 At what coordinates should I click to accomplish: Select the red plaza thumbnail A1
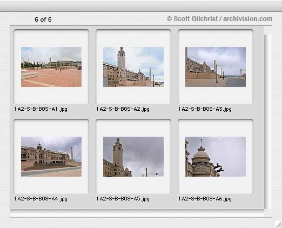point(51,67)
